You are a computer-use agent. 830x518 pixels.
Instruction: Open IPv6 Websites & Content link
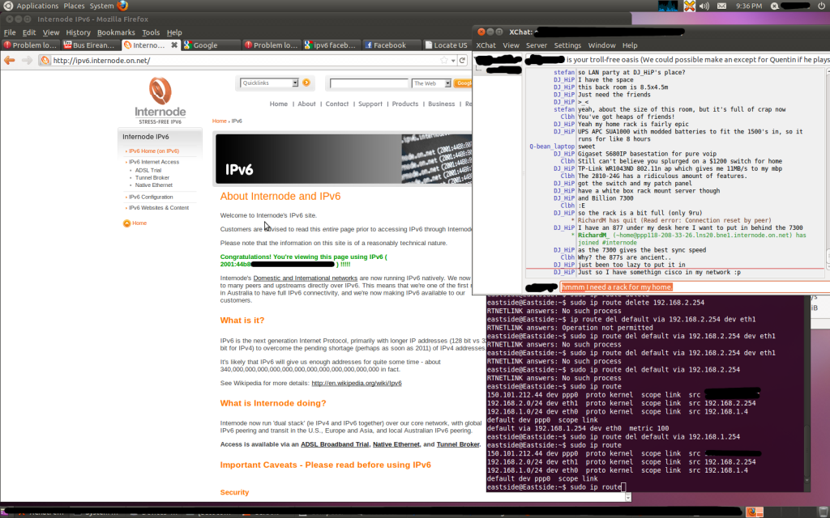(x=159, y=208)
